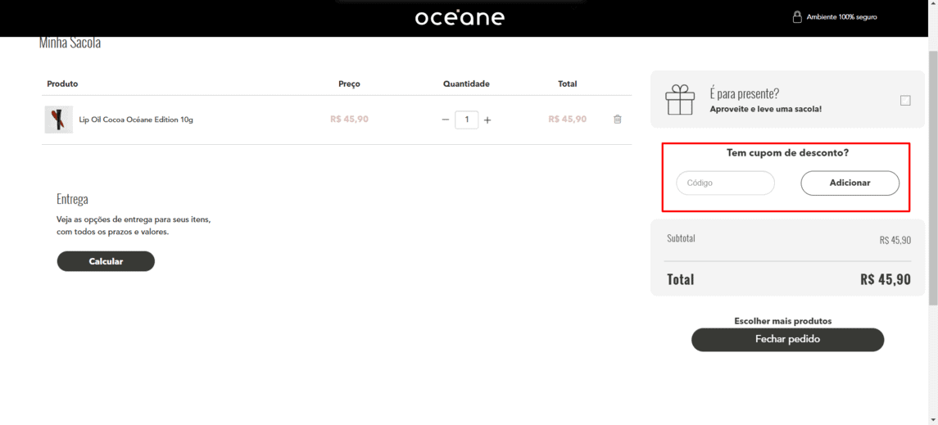Click Escolher mais produtos link
938x425 pixels.
tap(782, 321)
